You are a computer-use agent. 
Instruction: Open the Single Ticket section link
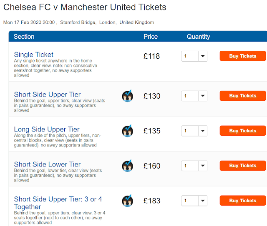click(34, 55)
